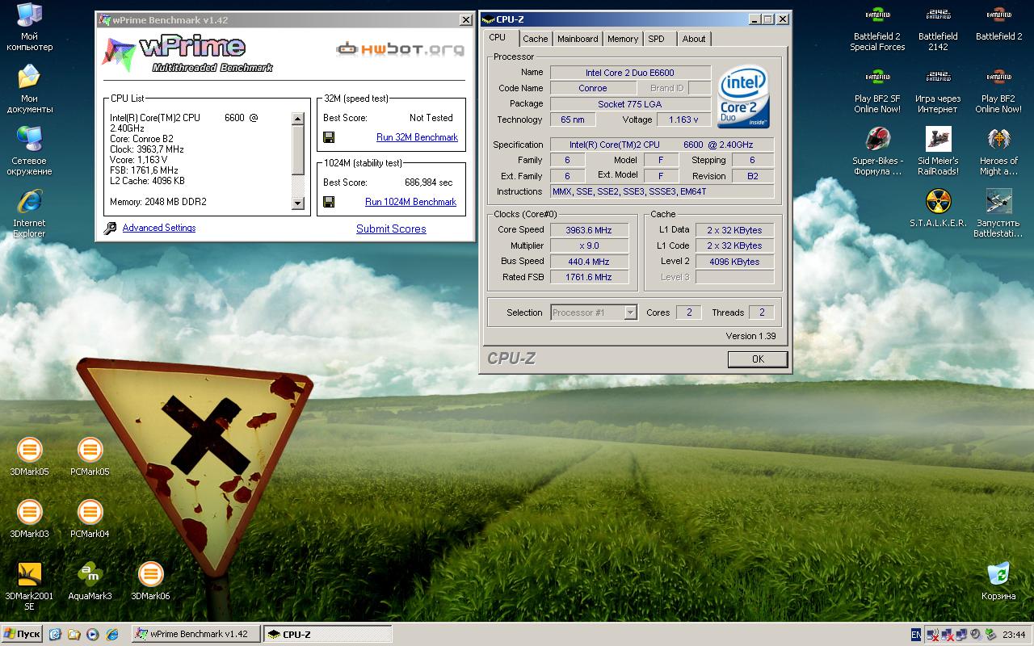Image resolution: width=1034 pixels, height=646 pixels.
Task: Switch to the Memory tab in CPU-Z
Action: click(x=623, y=39)
